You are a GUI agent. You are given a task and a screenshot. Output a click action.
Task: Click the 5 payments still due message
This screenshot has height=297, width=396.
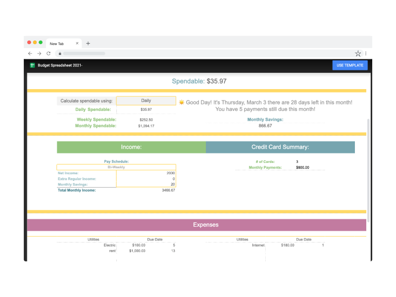265,109
